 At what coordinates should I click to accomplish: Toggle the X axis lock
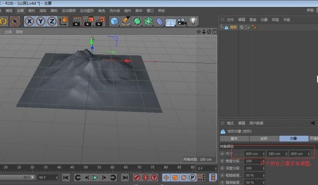tap(30, 21)
